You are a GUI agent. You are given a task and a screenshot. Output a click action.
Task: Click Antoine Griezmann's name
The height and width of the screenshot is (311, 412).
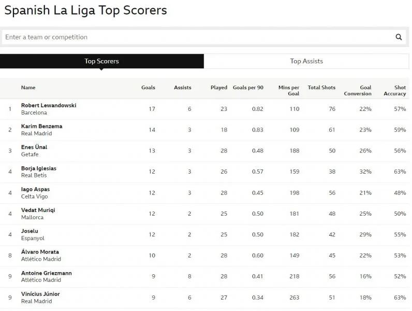coord(47,273)
